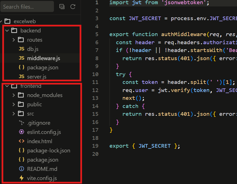Image resolution: width=237 pixels, height=184 pixels.
Task: Click the JS icon beside middleware.js
Action: 22,58
